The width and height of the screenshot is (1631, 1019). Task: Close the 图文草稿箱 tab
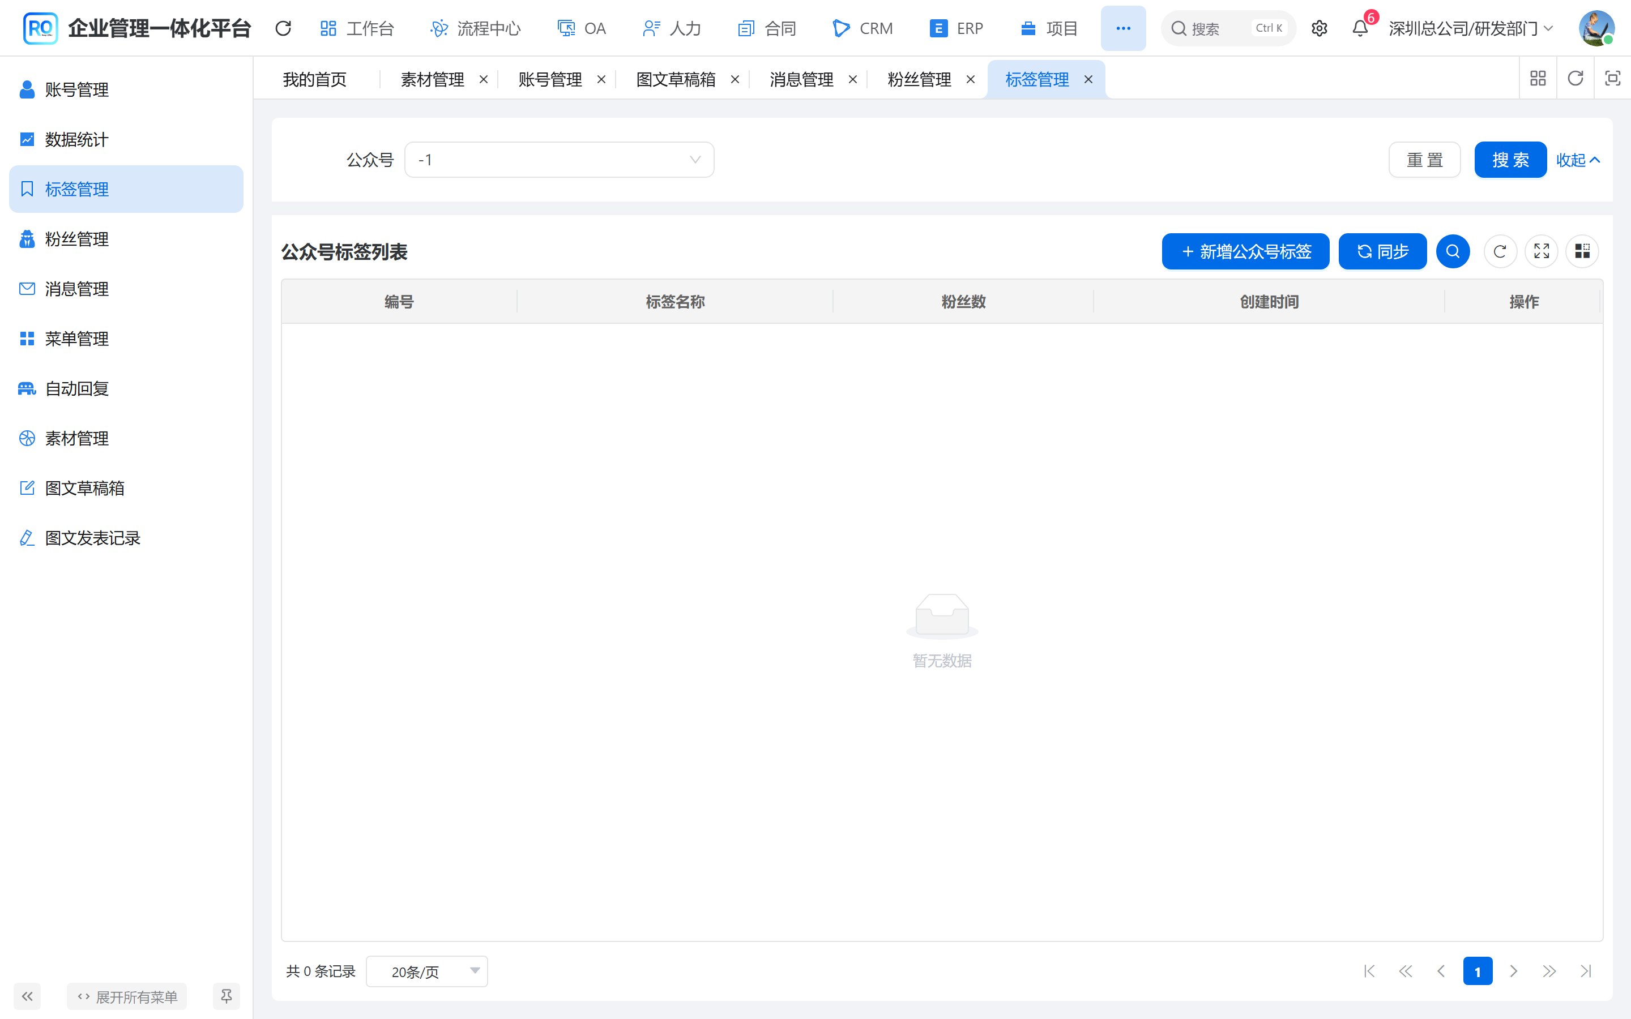[735, 79]
